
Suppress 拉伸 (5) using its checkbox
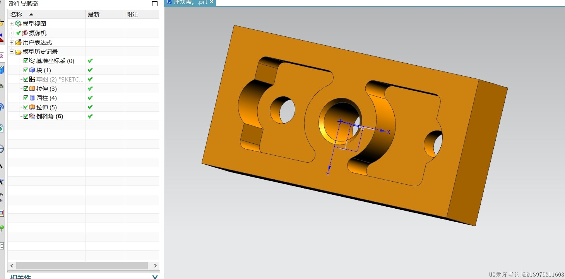coord(26,107)
